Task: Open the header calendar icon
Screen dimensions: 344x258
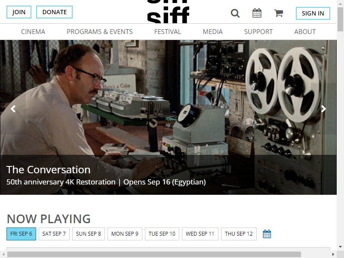Action: point(257,13)
